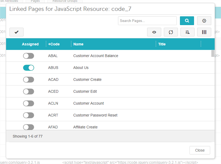Sort by the +Code column header
The width and height of the screenshot is (221, 164).
point(54,44)
